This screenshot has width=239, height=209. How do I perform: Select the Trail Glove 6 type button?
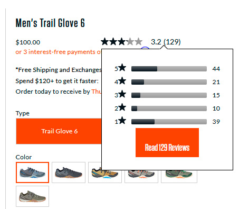point(59,131)
